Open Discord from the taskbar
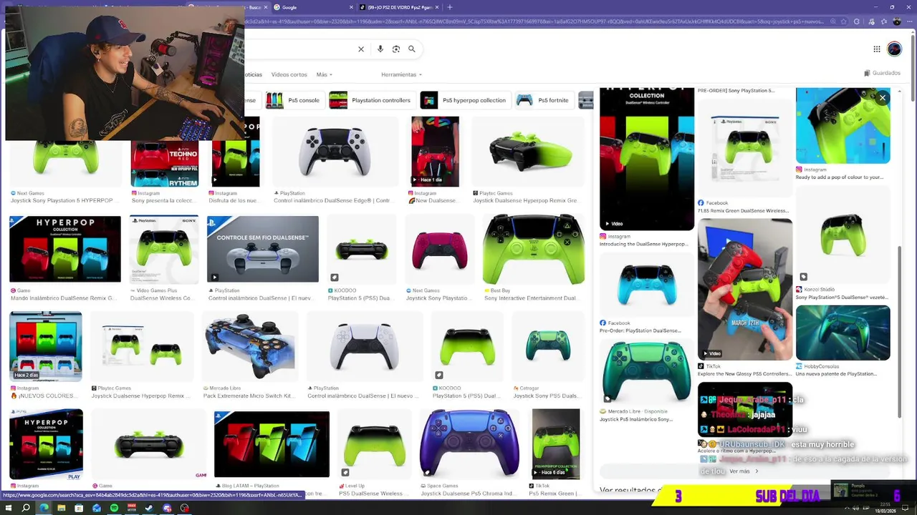Screen dimensions: 917x515 coord(167,508)
